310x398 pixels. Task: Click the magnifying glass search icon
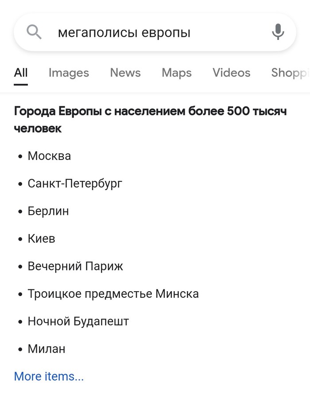[x=33, y=31]
